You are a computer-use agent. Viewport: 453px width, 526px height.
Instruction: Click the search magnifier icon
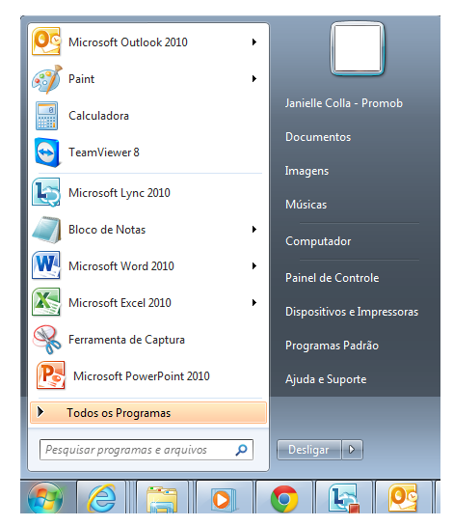(242, 450)
